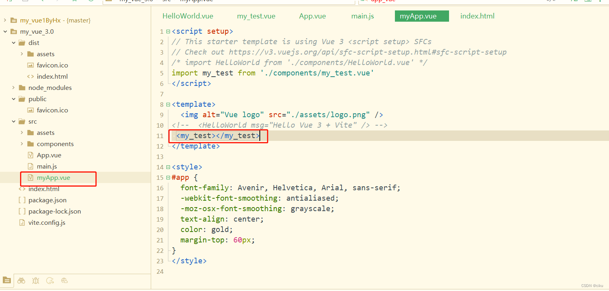Click the text-align: center declaration
The width and height of the screenshot is (609, 291).
pyautogui.click(x=222, y=219)
